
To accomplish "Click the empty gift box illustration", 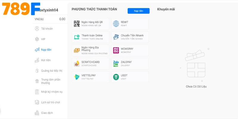I will pyautogui.click(x=195, y=64).
